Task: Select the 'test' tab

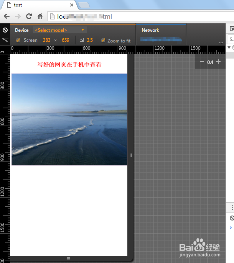Action: 40,5
